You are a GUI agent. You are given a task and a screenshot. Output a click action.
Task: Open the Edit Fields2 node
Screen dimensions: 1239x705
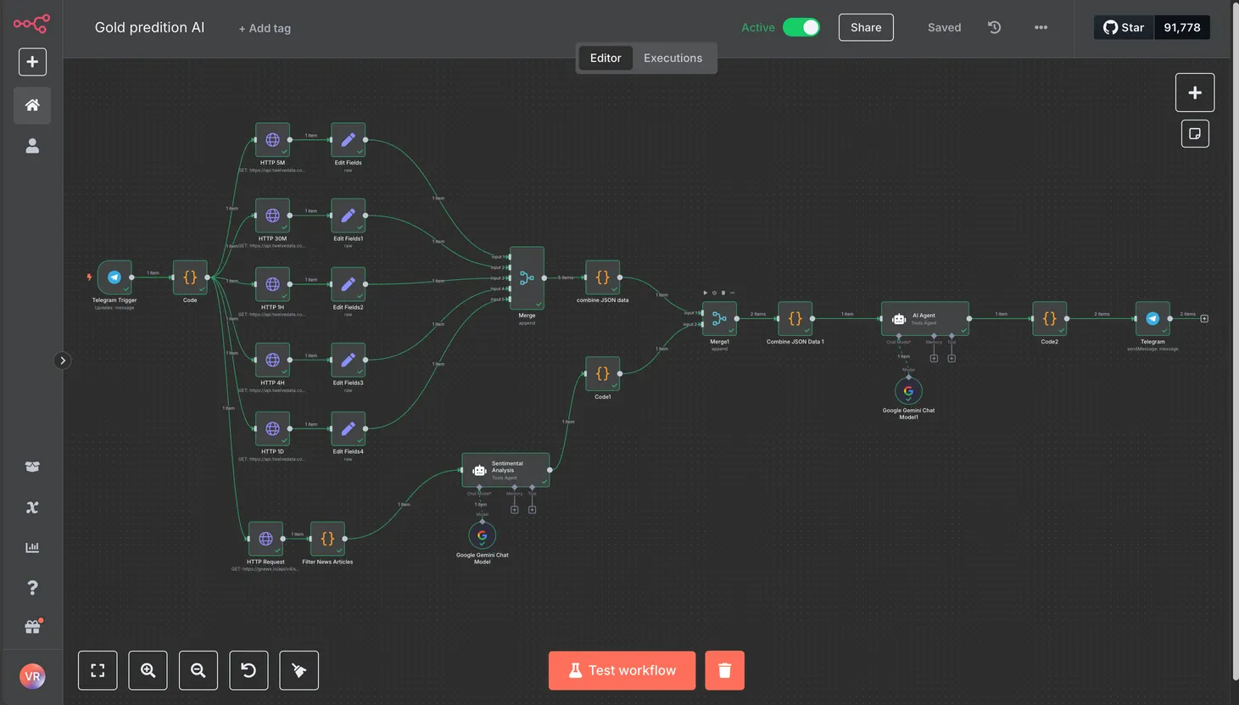(x=348, y=284)
